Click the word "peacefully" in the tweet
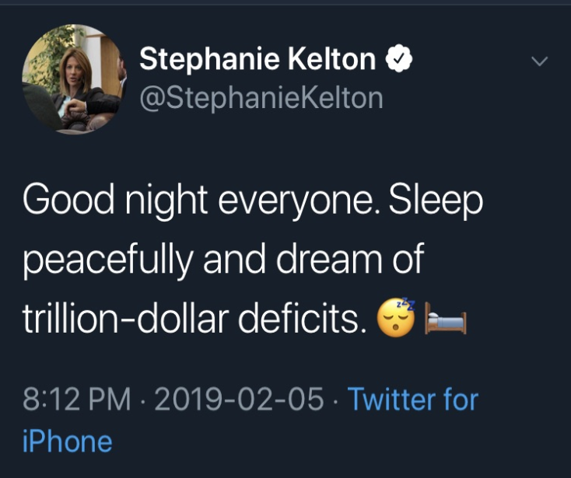The image size is (571, 478). [x=109, y=260]
